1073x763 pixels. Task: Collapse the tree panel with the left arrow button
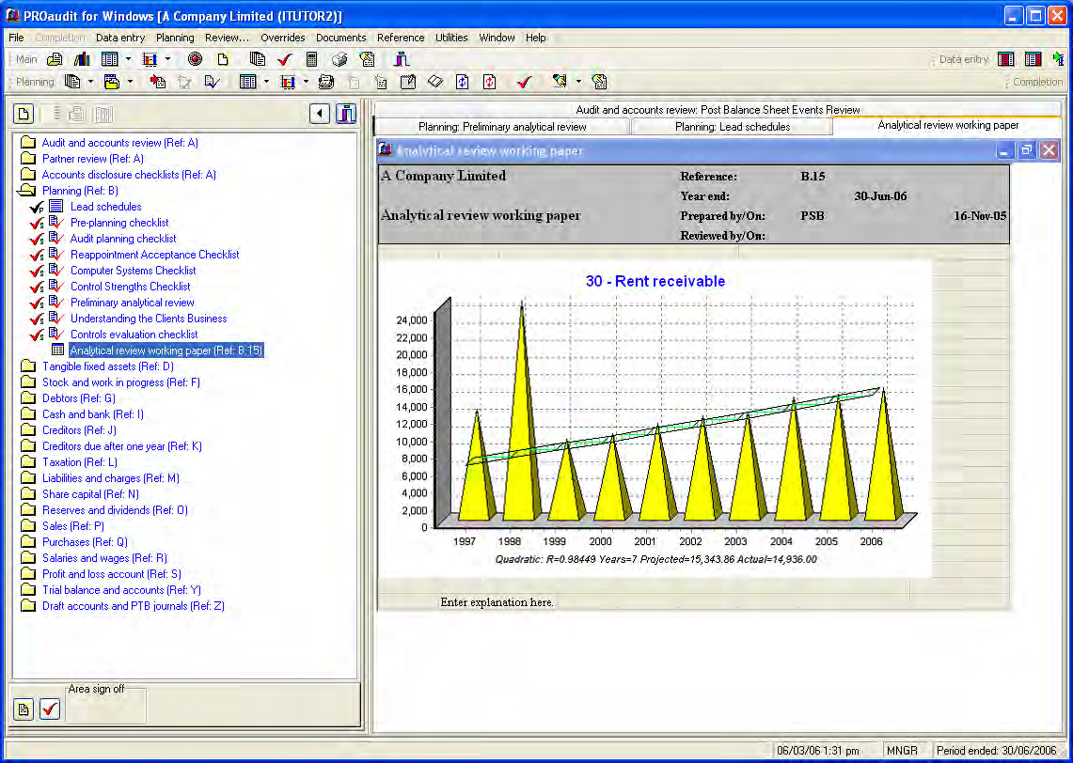tap(320, 114)
